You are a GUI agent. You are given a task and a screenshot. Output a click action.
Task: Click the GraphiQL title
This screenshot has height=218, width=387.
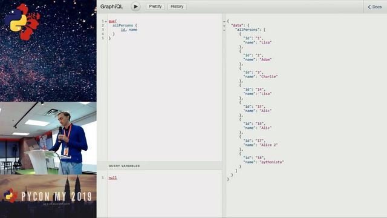[x=111, y=7]
